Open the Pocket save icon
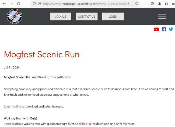 coord(152,4)
